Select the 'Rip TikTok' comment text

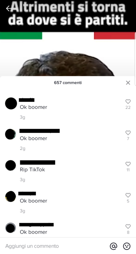click(x=32, y=170)
